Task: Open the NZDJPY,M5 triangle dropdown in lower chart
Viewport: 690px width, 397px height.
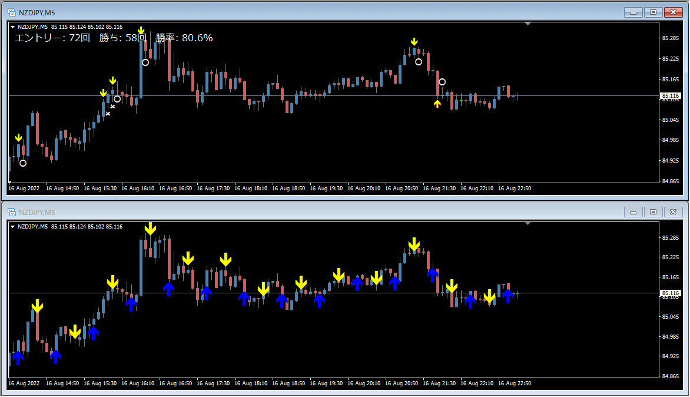Action: click(x=13, y=227)
